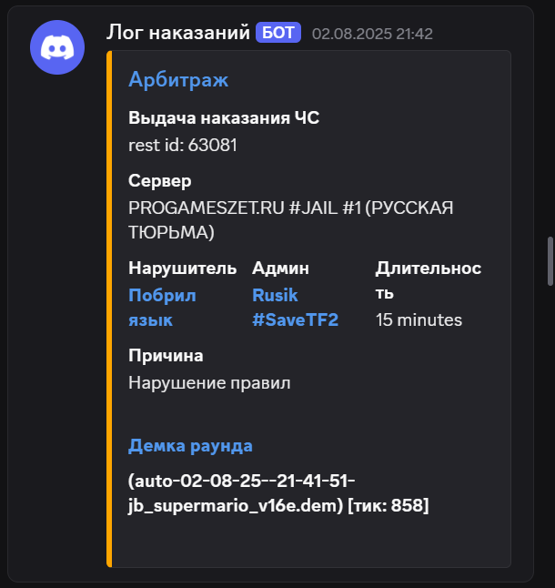555x588 pixels.
Task: Click the Причина field heading
Action: [166, 356]
